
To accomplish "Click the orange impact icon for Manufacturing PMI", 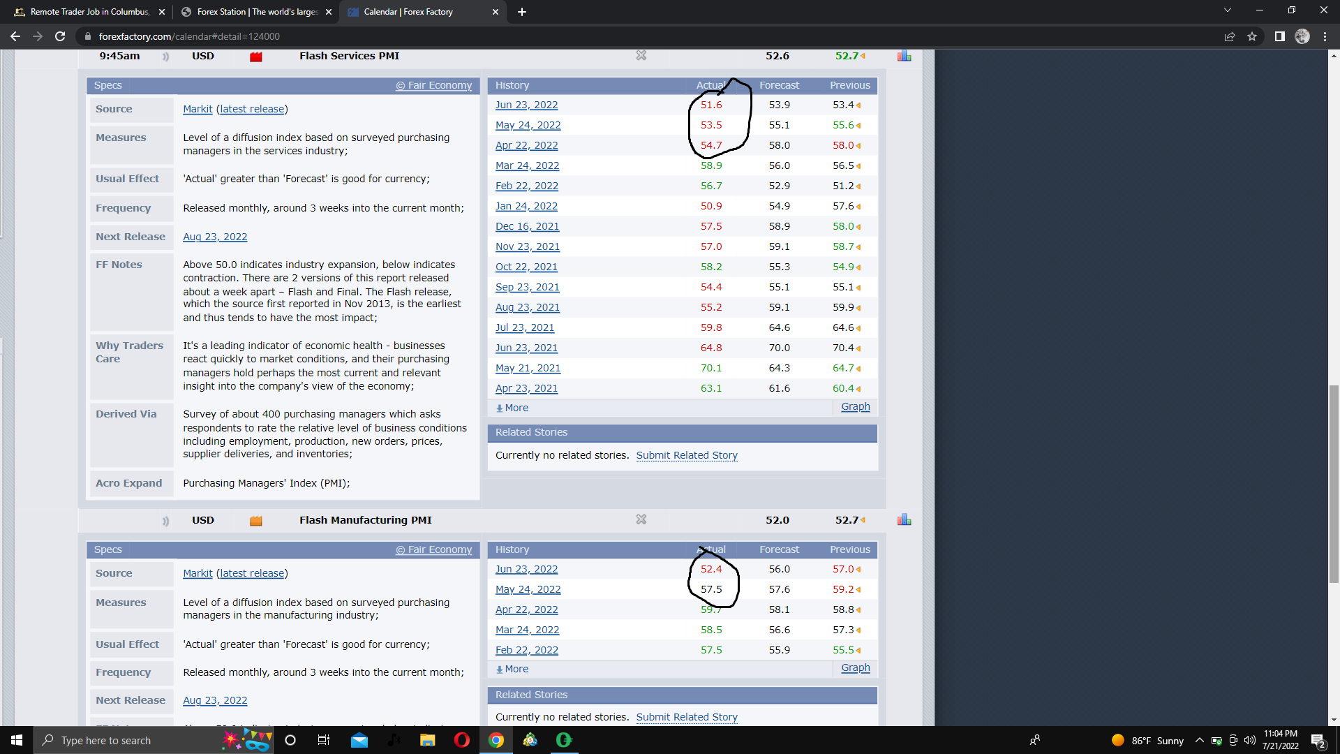I will pos(255,521).
